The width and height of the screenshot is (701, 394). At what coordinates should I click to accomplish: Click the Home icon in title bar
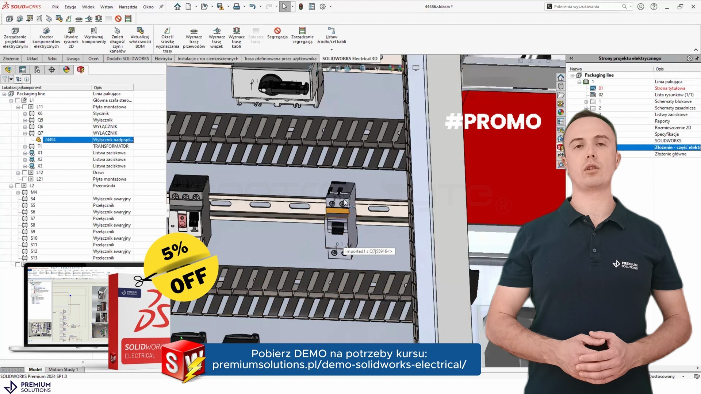pyautogui.click(x=177, y=7)
